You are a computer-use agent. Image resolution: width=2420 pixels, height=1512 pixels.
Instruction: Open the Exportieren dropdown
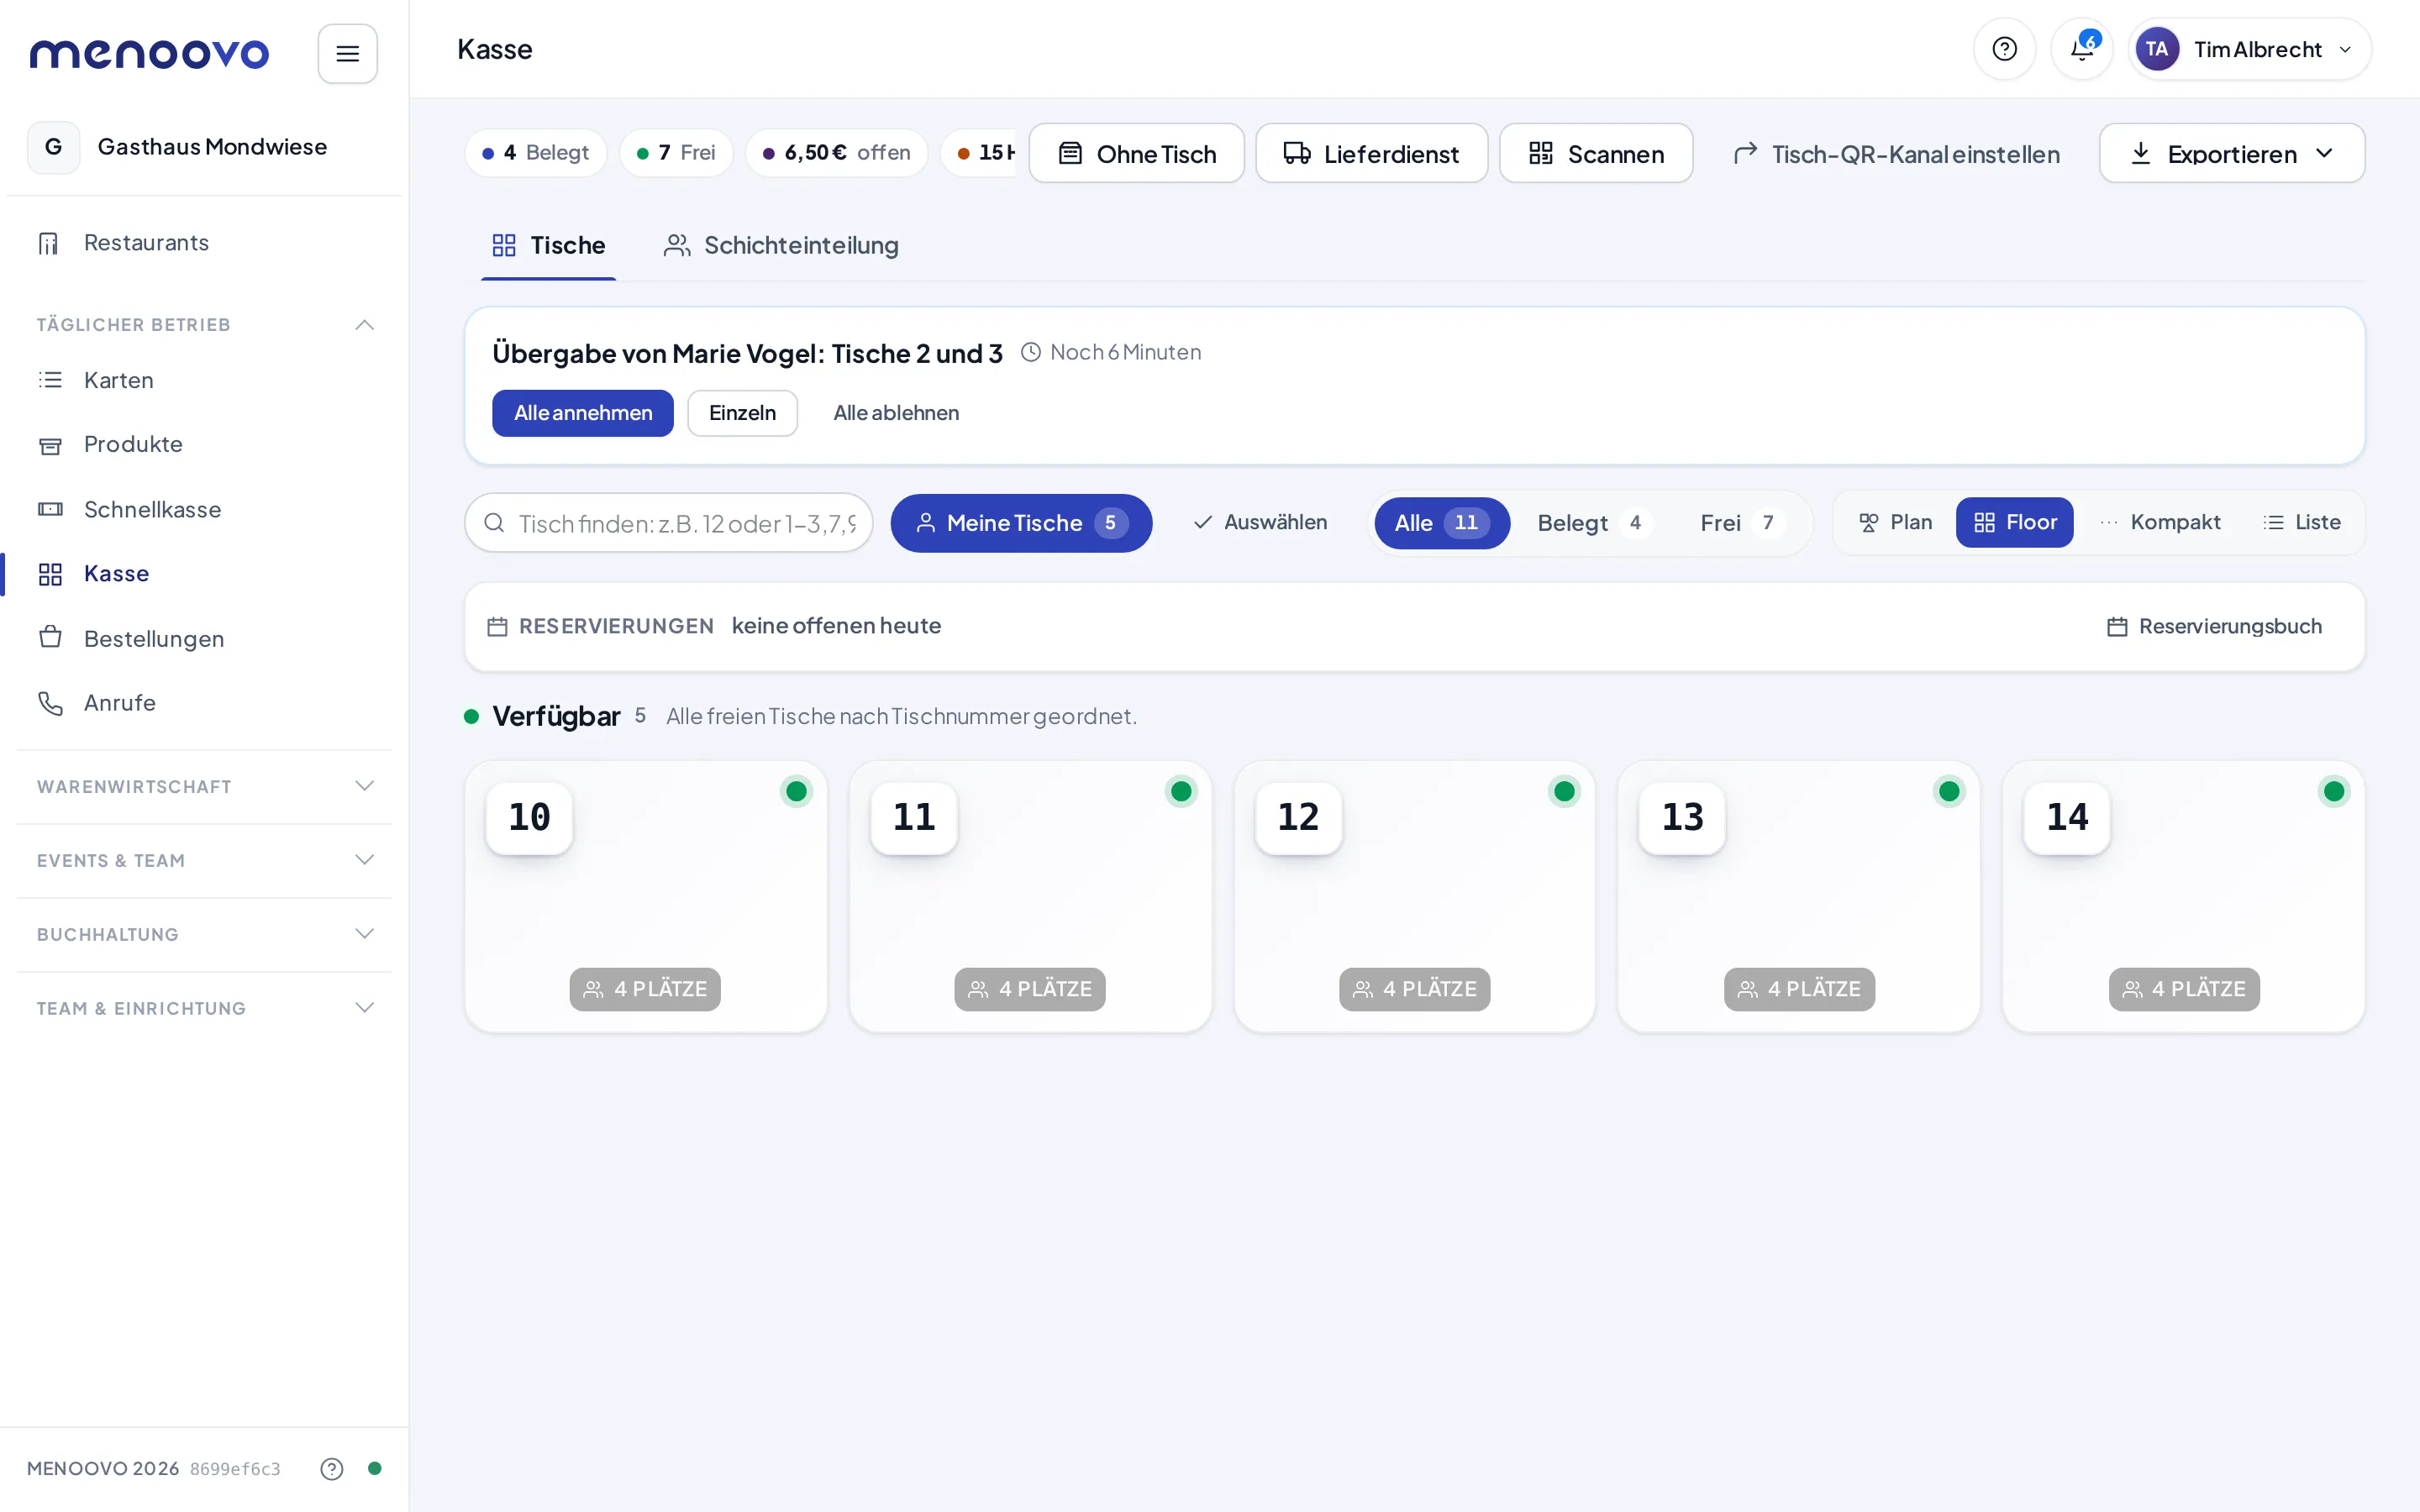2232,153
